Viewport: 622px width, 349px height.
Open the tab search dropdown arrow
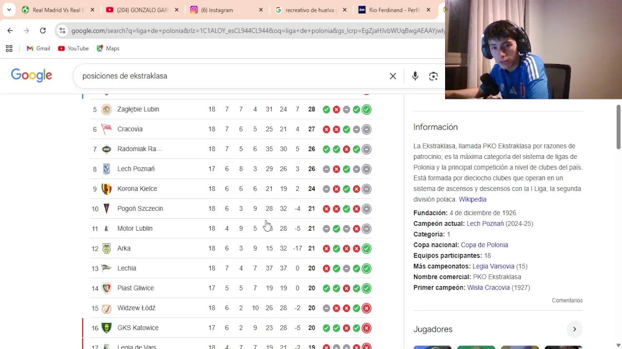tap(9, 10)
